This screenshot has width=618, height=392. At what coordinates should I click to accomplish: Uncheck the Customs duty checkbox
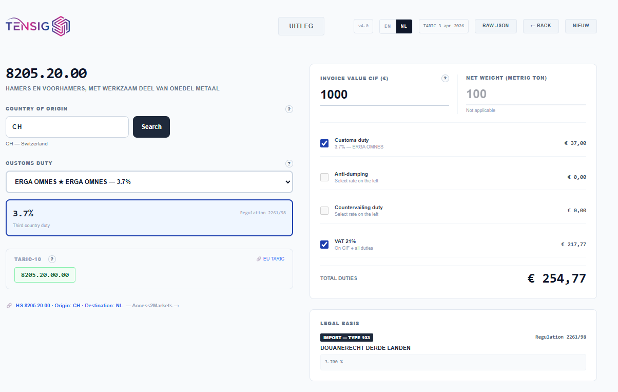pos(324,143)
